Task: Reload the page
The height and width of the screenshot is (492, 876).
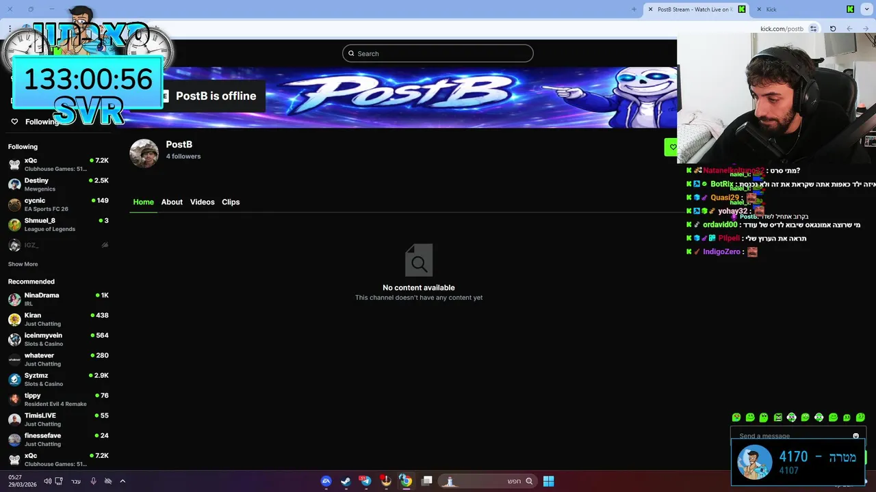Action: tap(833, 29)
